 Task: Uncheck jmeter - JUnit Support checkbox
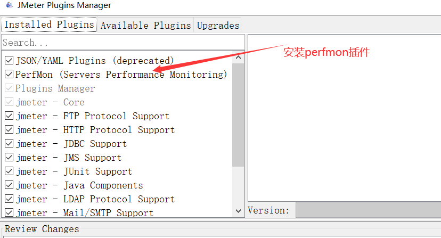tap(9, 171)
